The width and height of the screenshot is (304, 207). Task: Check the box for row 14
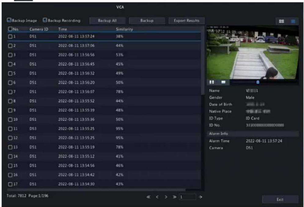click(x=10, y=156)
